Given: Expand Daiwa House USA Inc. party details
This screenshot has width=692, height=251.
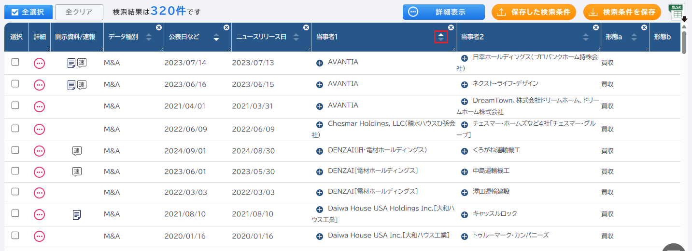Looking at the screenshot, I should click(320, 237).
